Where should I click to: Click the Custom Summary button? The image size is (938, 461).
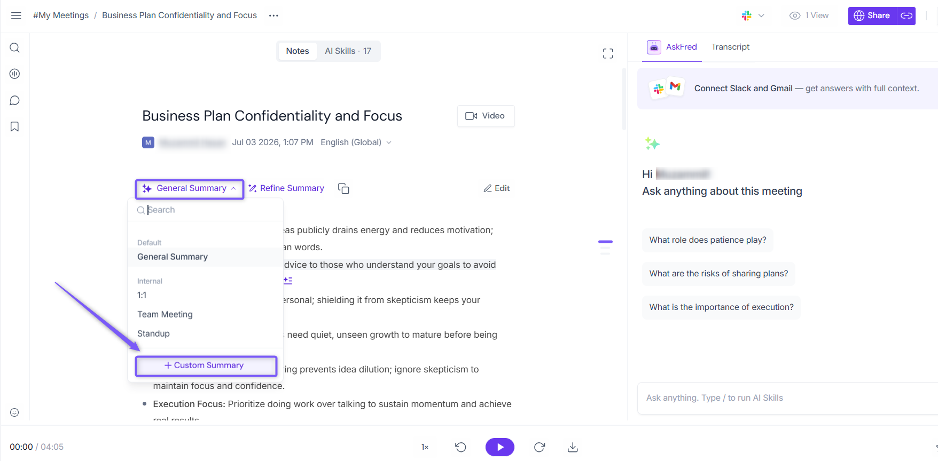pyautogui.click(x=206, y=365)
